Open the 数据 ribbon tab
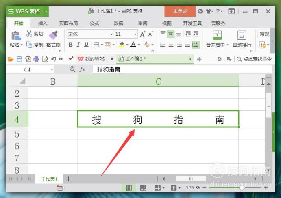This screenshot has width=281, height=198. pyautogui.click(x=118, y=23)
